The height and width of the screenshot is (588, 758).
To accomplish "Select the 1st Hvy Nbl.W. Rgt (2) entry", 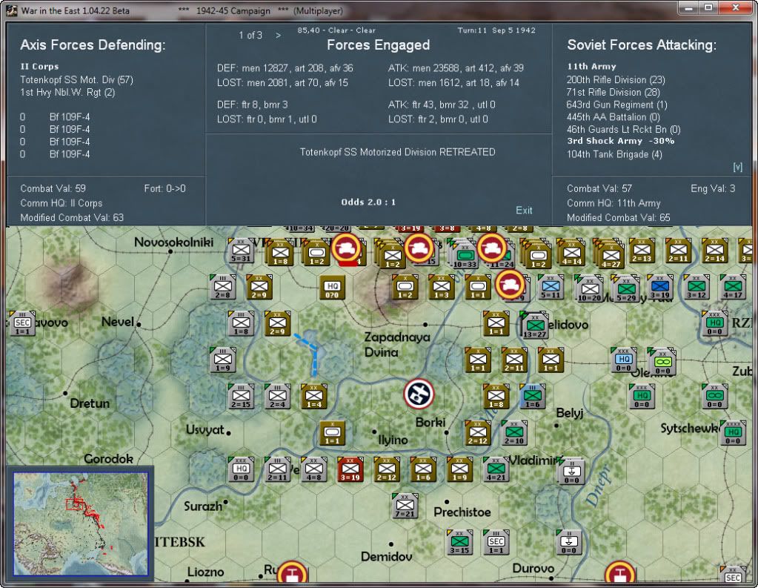I will click(67, 93).
